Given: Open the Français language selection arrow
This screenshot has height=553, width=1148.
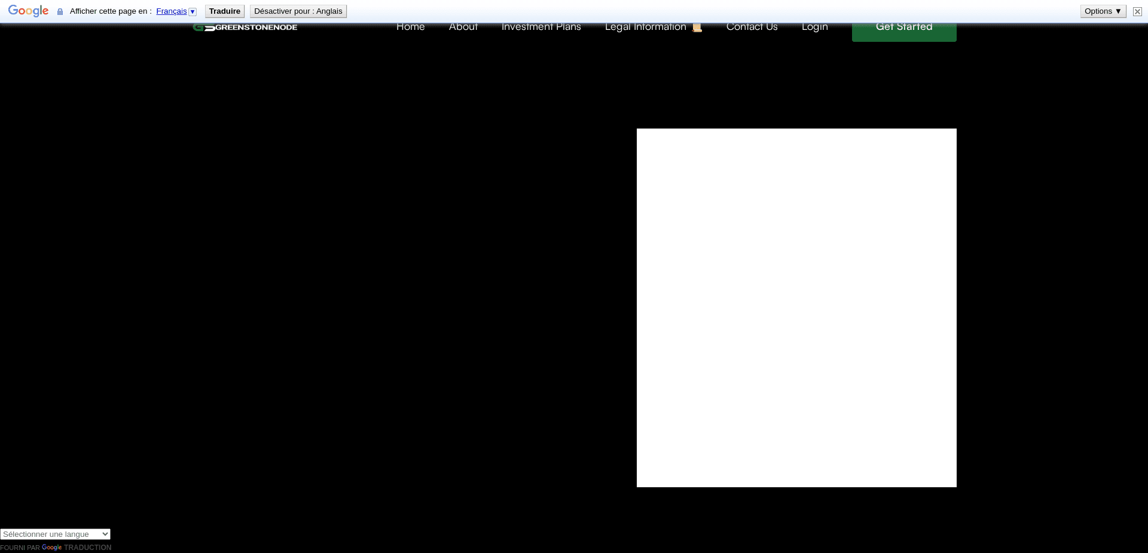Looking at the screenshot, I should click(193, 11).
